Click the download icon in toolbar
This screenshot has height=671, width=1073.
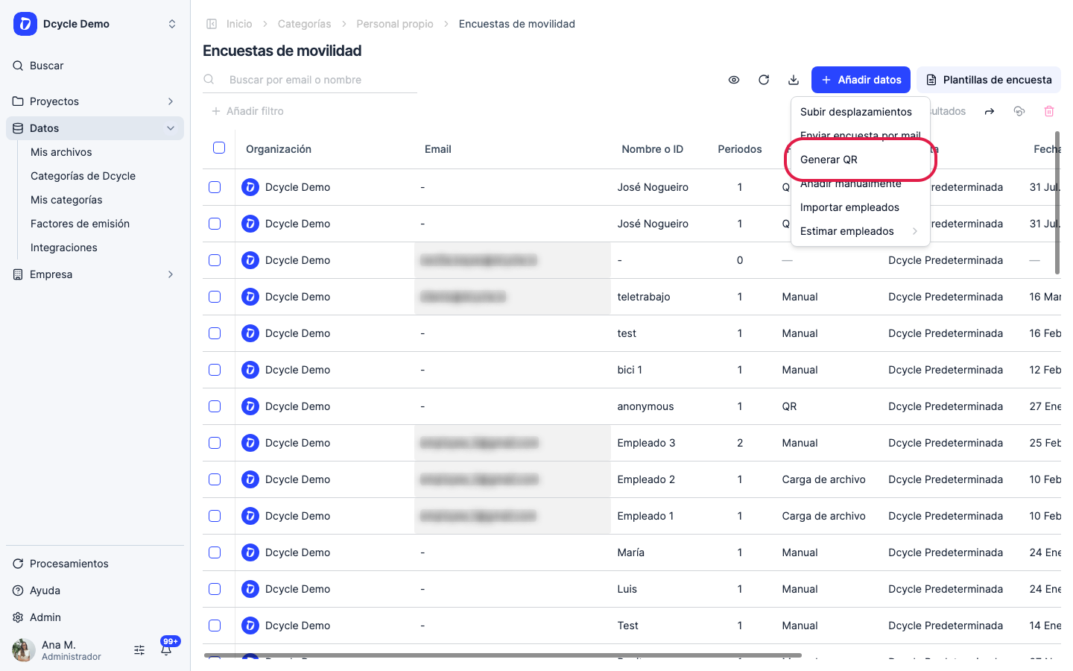click(794, 80)
